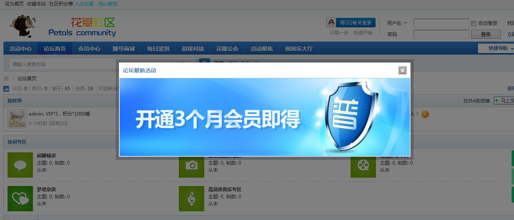Image resolution: width=514 pixels, height=220 pixels.
Task: Open 活动聚焦 nav tab
Action: pyautogui.click(x=262, y=49)
